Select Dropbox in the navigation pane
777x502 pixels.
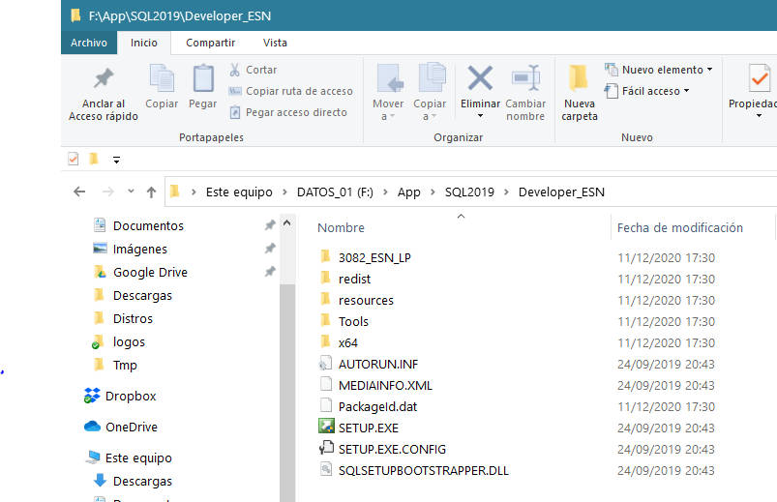[131, 397]
